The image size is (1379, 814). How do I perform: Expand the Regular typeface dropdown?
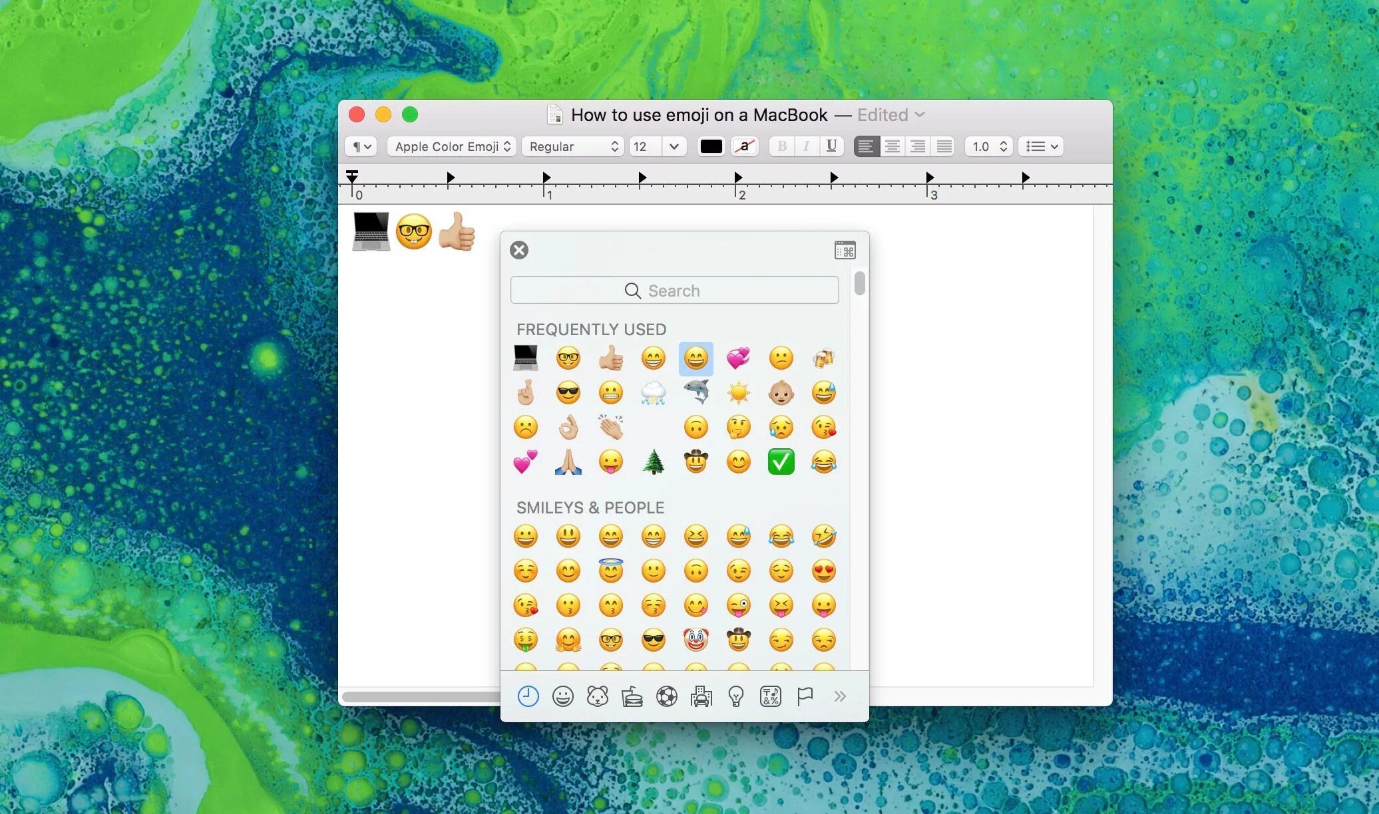click(573, 146)
